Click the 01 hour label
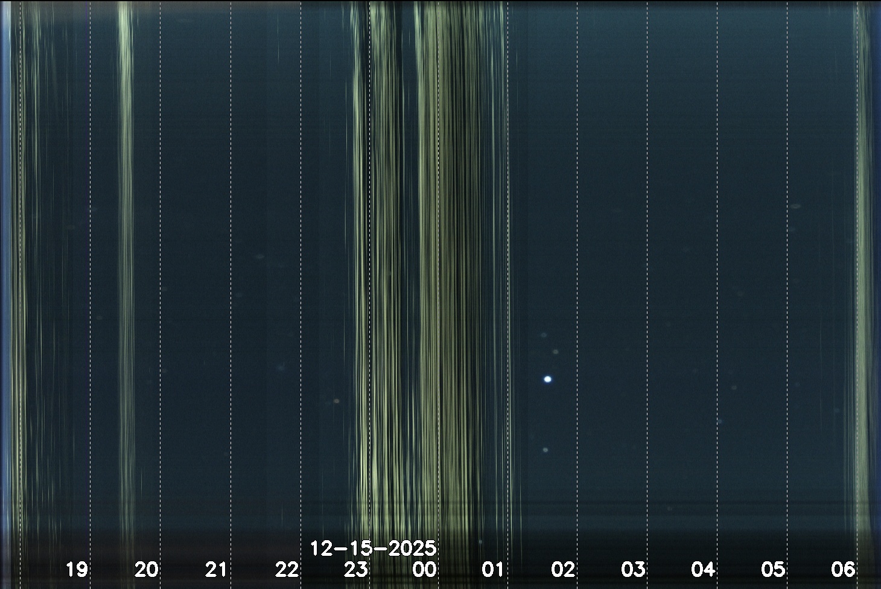Screen dimensions: 881x589 [x=493, y=569]
